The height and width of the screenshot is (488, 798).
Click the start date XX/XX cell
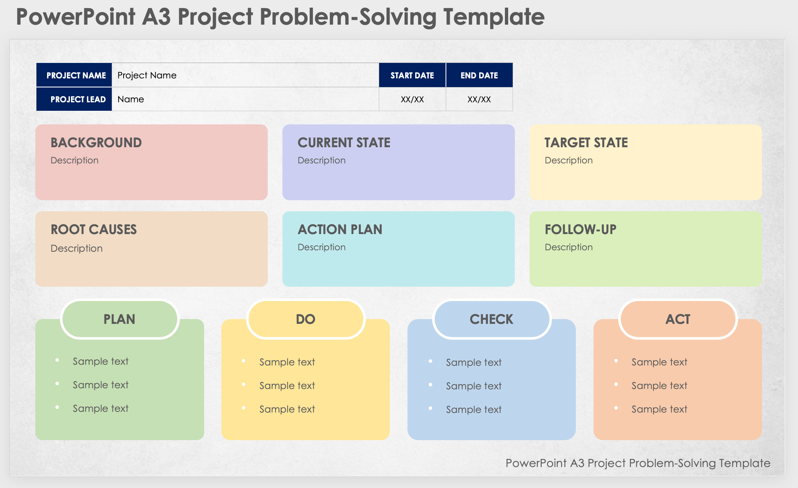(x=412, y=99)
